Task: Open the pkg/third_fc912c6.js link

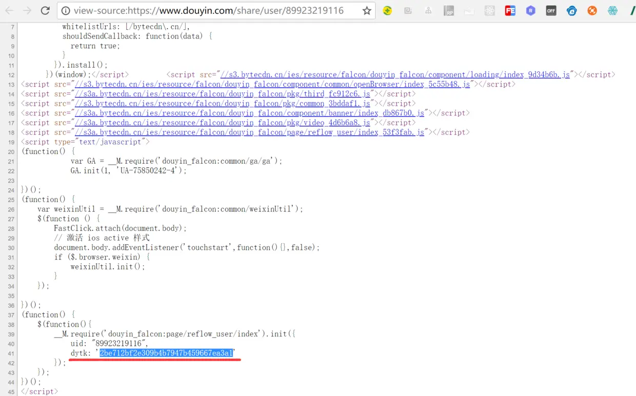Action: click(223, 94)
